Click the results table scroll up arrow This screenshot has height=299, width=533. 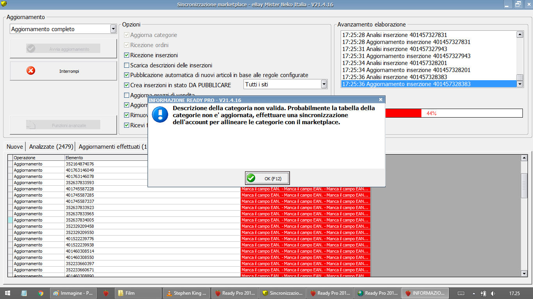pyautogui.click(x=524, y=158)
